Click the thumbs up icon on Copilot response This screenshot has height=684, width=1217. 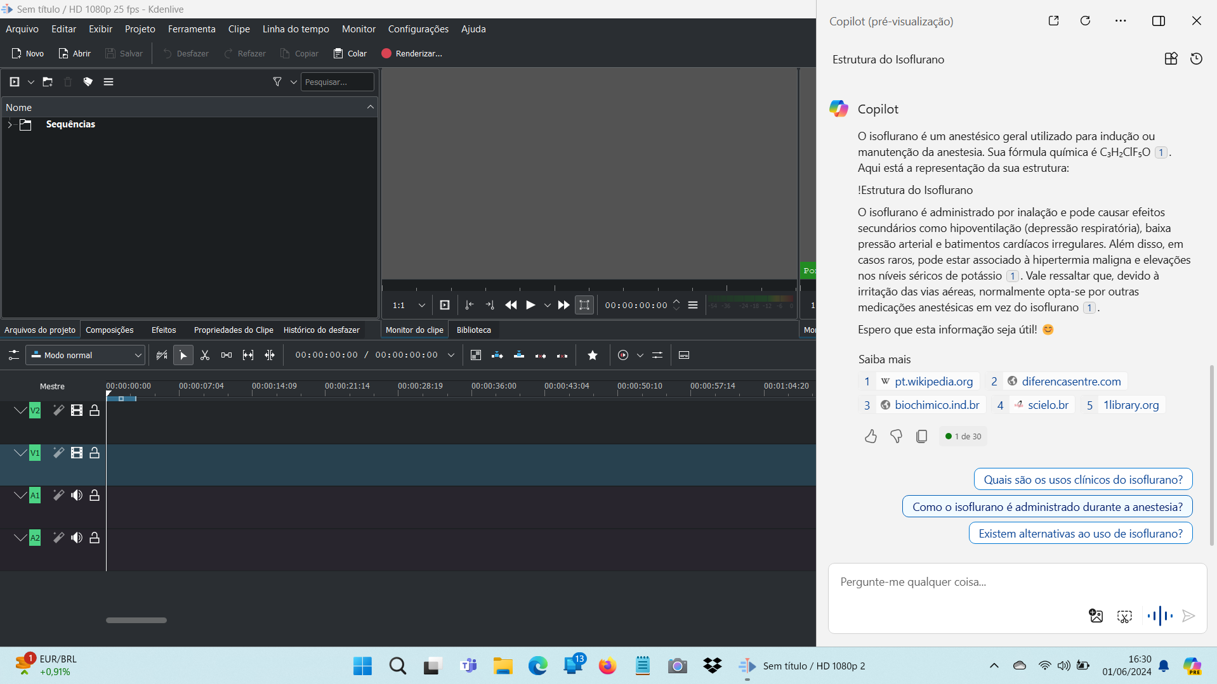(871, 436)
